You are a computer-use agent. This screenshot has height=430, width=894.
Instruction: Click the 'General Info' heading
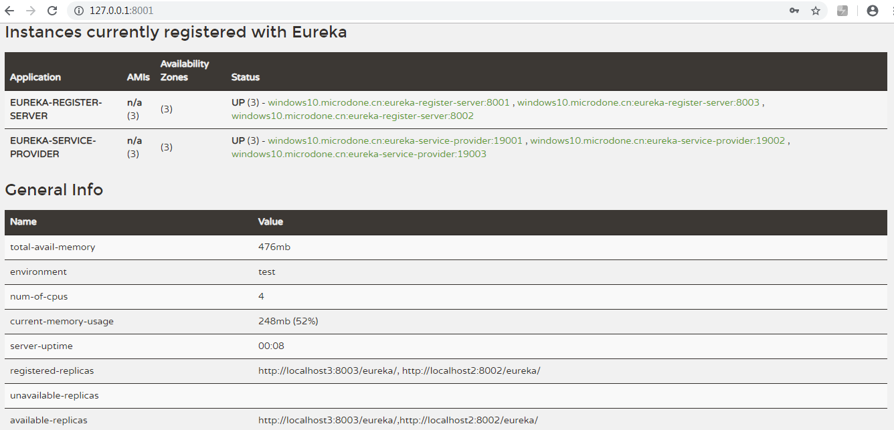point(54,190)
